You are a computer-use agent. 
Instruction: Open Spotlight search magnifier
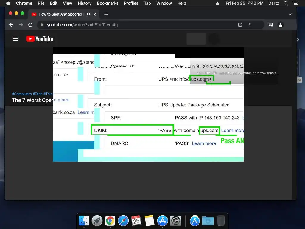coord(286,3)
